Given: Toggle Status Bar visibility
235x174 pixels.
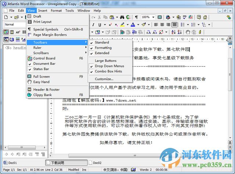Looking at the screenshot, I should pos(57,69).
